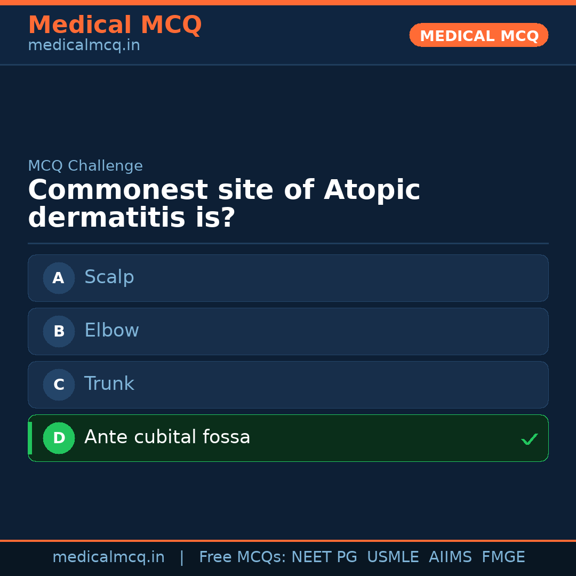Click the green checkmark icon
Viewport: 576px width, 576px height.
pos(529,439)
